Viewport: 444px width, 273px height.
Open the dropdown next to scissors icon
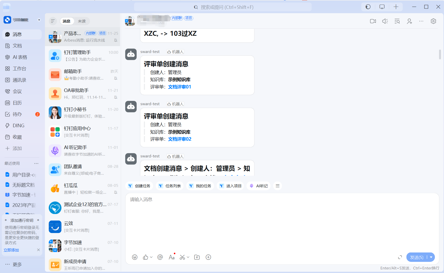coord(188,257)
